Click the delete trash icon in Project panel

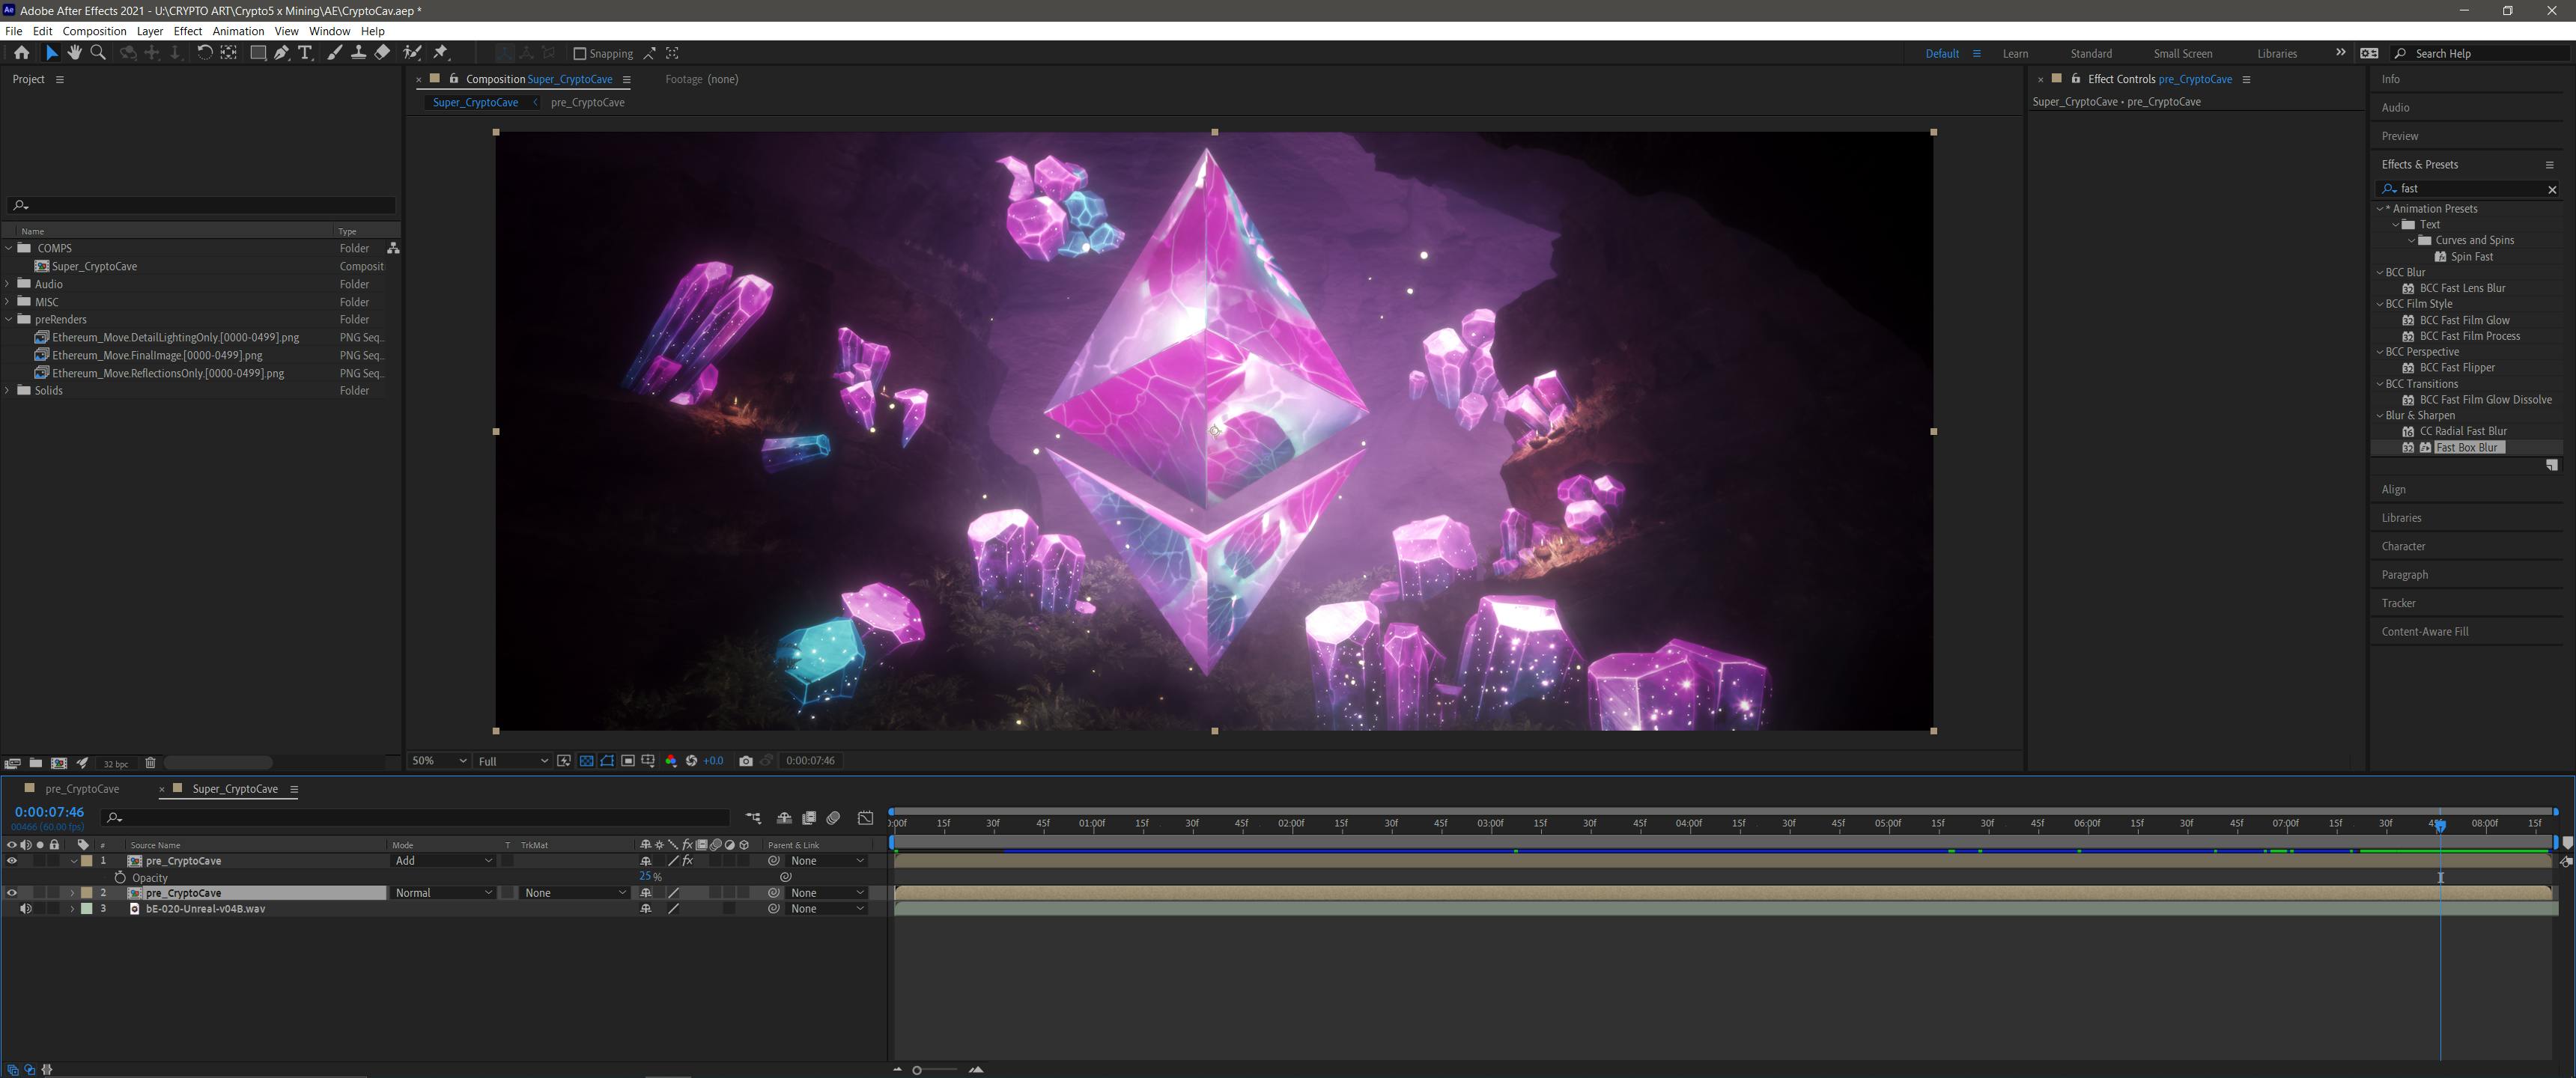(x=150, y=763)
